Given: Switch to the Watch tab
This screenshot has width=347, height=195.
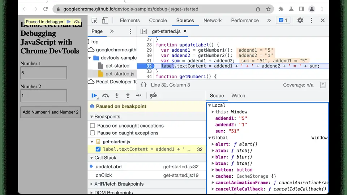Looking at the screenshot, I should [x=238, y=96].
